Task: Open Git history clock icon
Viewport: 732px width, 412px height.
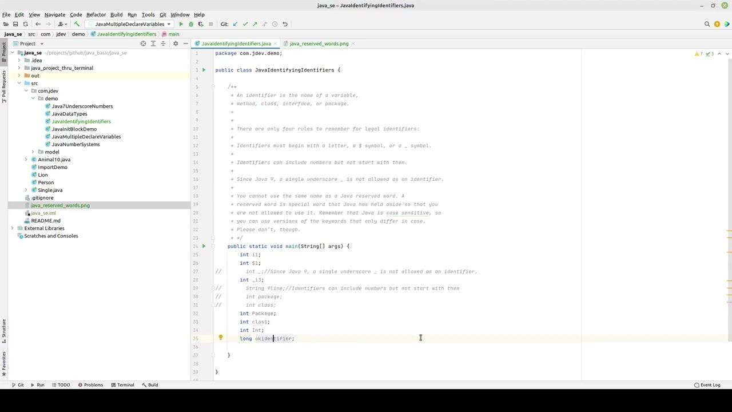Action: pyautogui.click(x=274, y=24)
